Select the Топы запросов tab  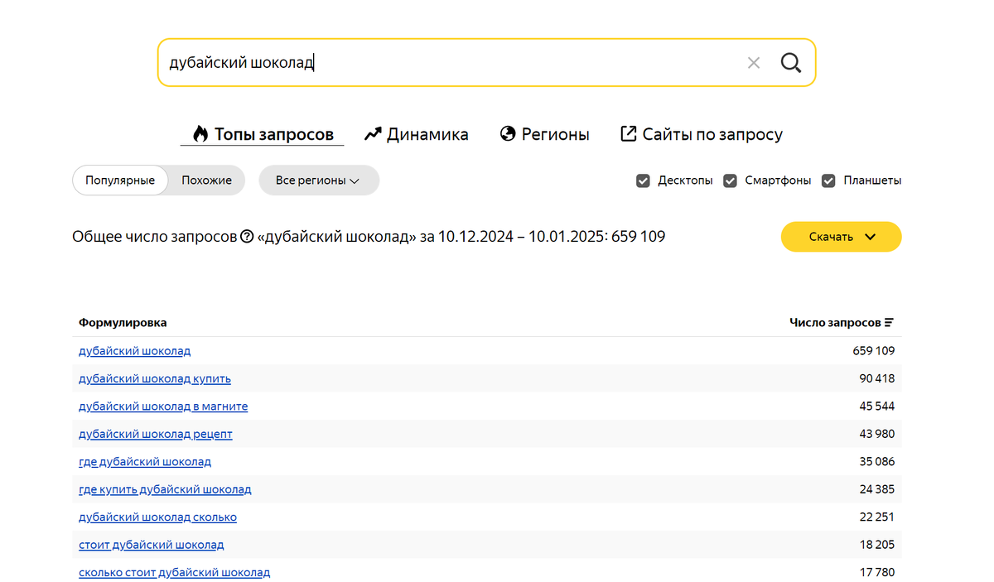[263, 134]
